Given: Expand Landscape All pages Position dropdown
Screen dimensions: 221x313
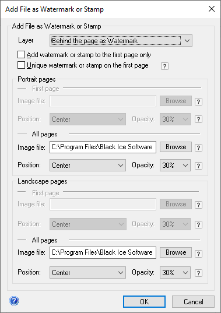Looking at the screenshot, I should tap(87, 272).
